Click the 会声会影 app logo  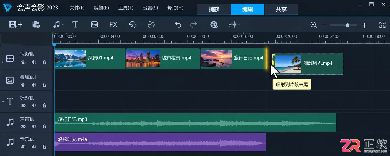(8, 8)
